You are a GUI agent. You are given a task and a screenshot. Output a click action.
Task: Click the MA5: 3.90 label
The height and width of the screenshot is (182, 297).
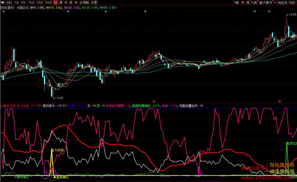point(37,8)
